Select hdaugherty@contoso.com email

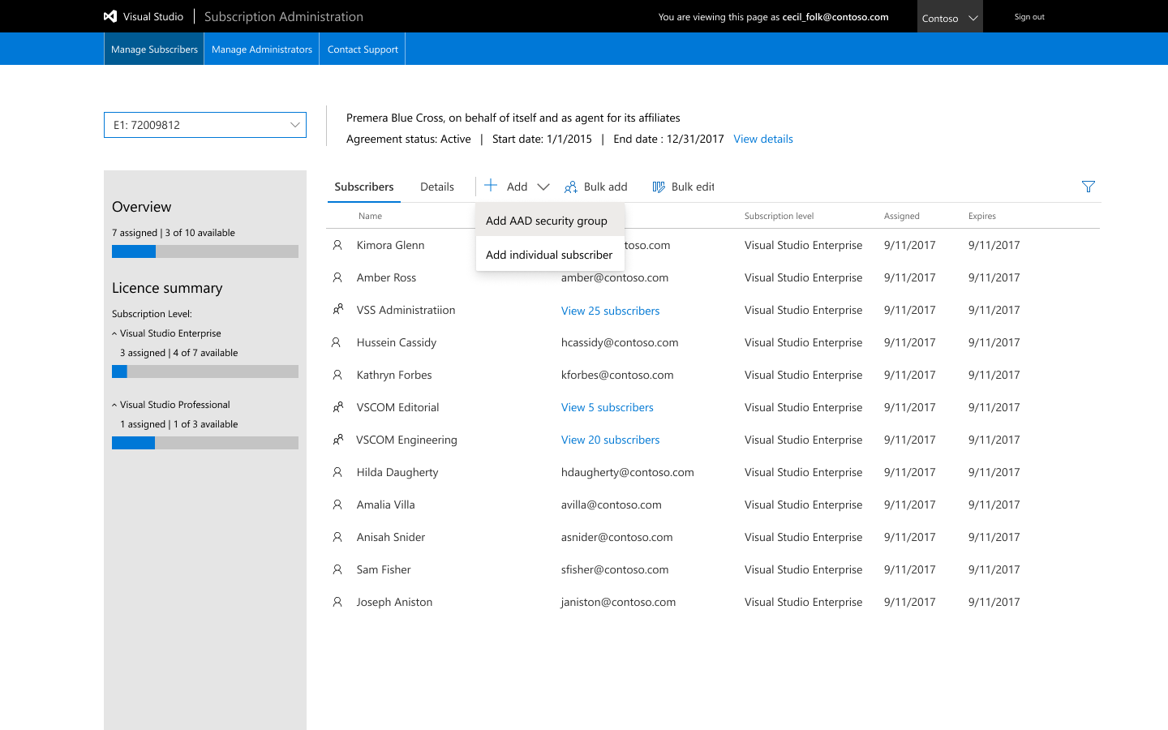pos(628,472)
